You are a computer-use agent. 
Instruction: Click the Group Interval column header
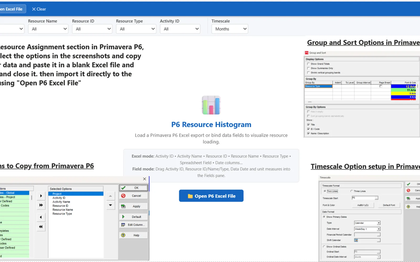[363, 83]
